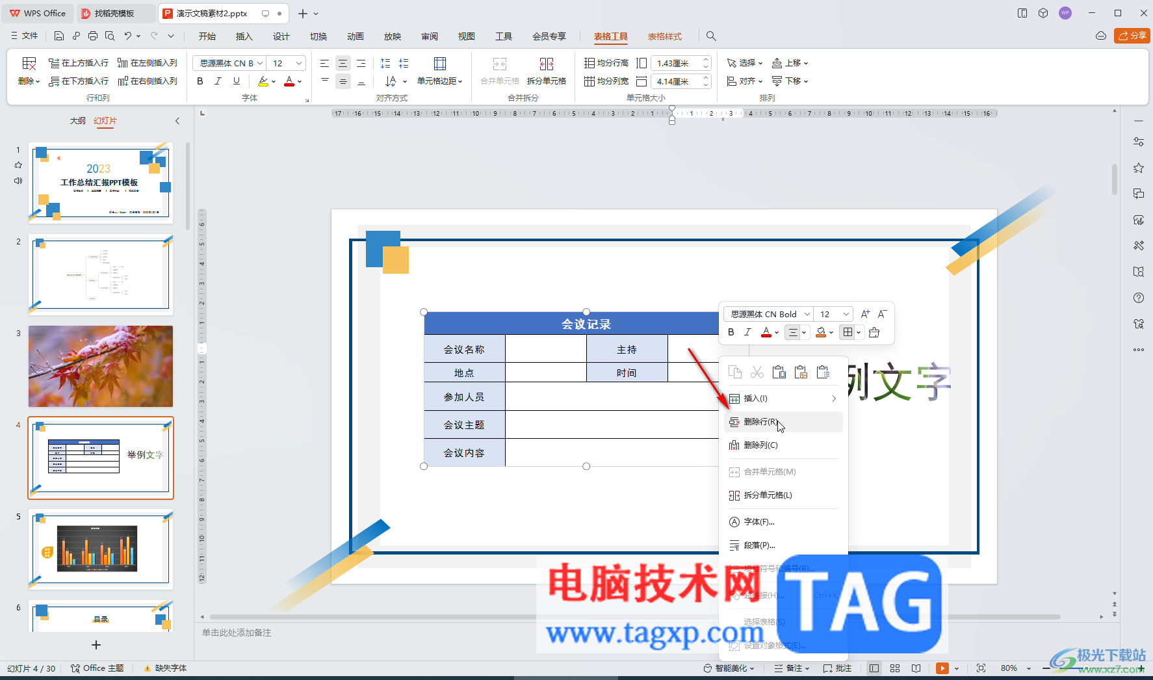1153x680 pixels.
Task: Click the split cells icon in ribbon
Action: point(547,63)
